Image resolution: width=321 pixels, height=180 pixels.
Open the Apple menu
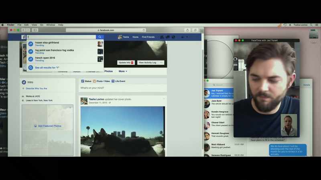(2, 25)
